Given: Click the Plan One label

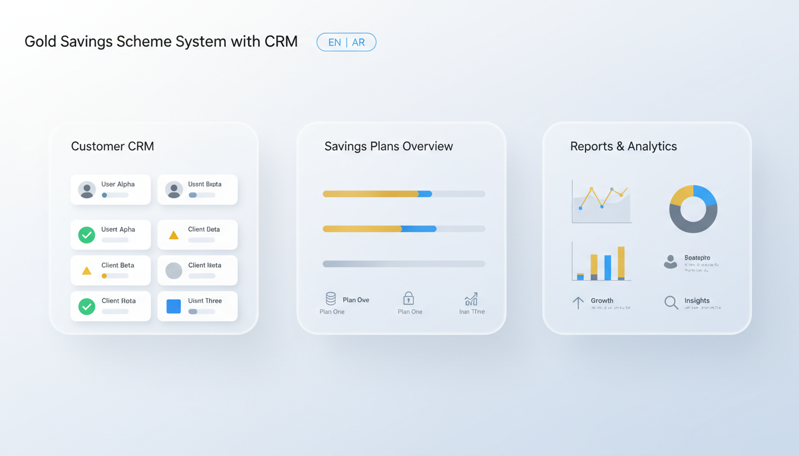Looking at the screenshot, I should 332,311.
